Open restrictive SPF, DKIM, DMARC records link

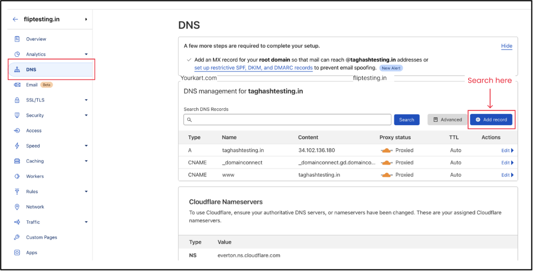254,68
